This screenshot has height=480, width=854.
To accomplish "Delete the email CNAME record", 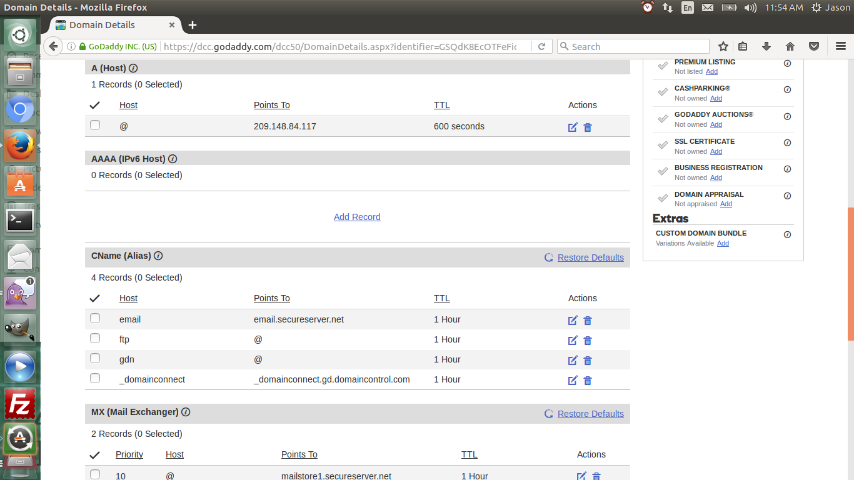I will pyautogui.click(x=588, y=321).
